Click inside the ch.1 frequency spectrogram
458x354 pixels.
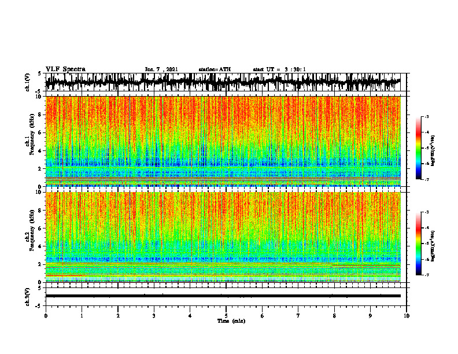coord(223,141)
